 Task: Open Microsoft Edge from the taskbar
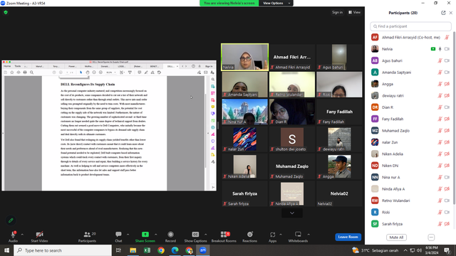[x=175, y=250]
